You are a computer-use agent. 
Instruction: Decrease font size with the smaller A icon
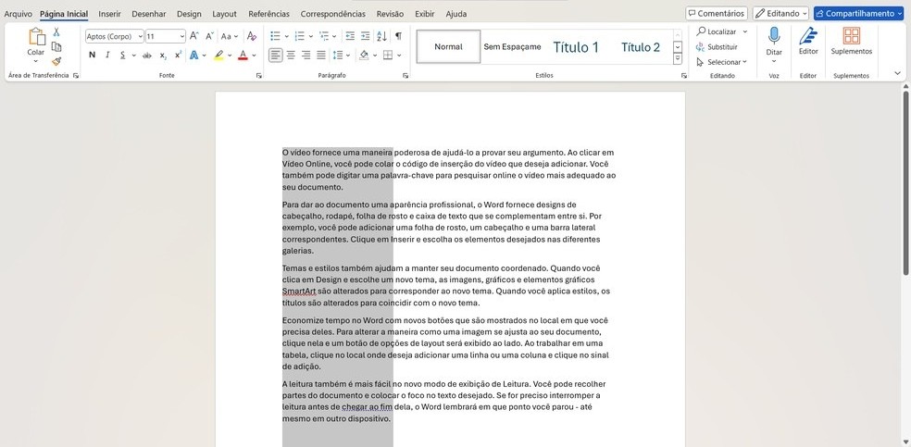[x=210, y=36]
